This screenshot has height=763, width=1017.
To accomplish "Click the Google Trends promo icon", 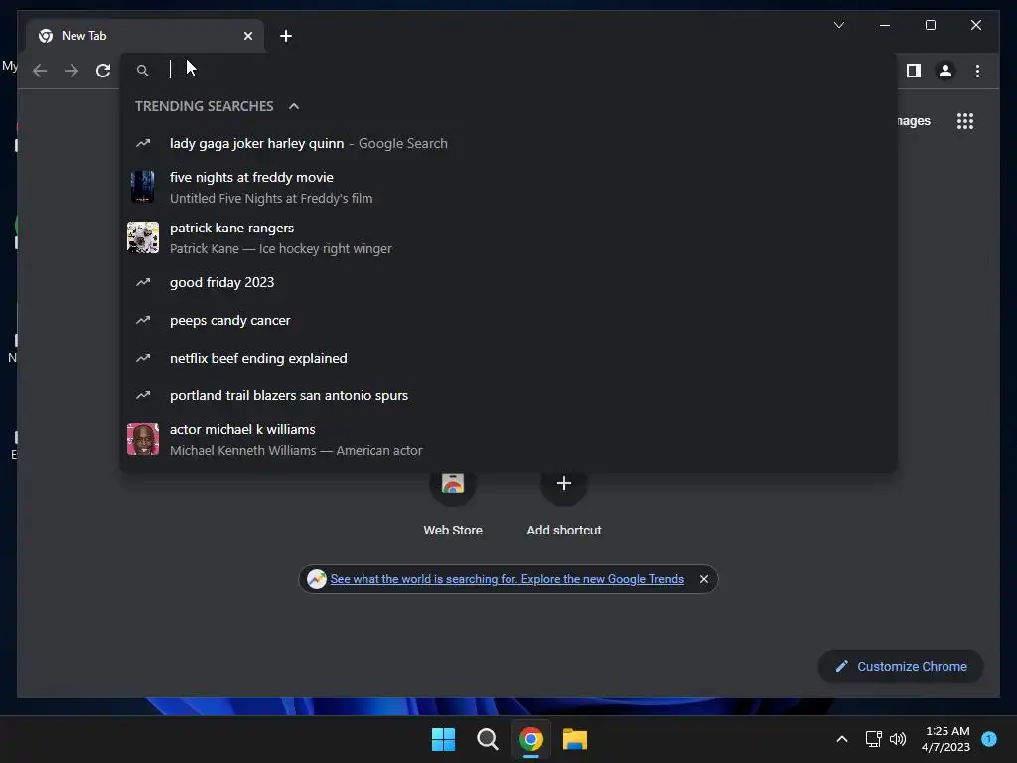I will 317,579.
